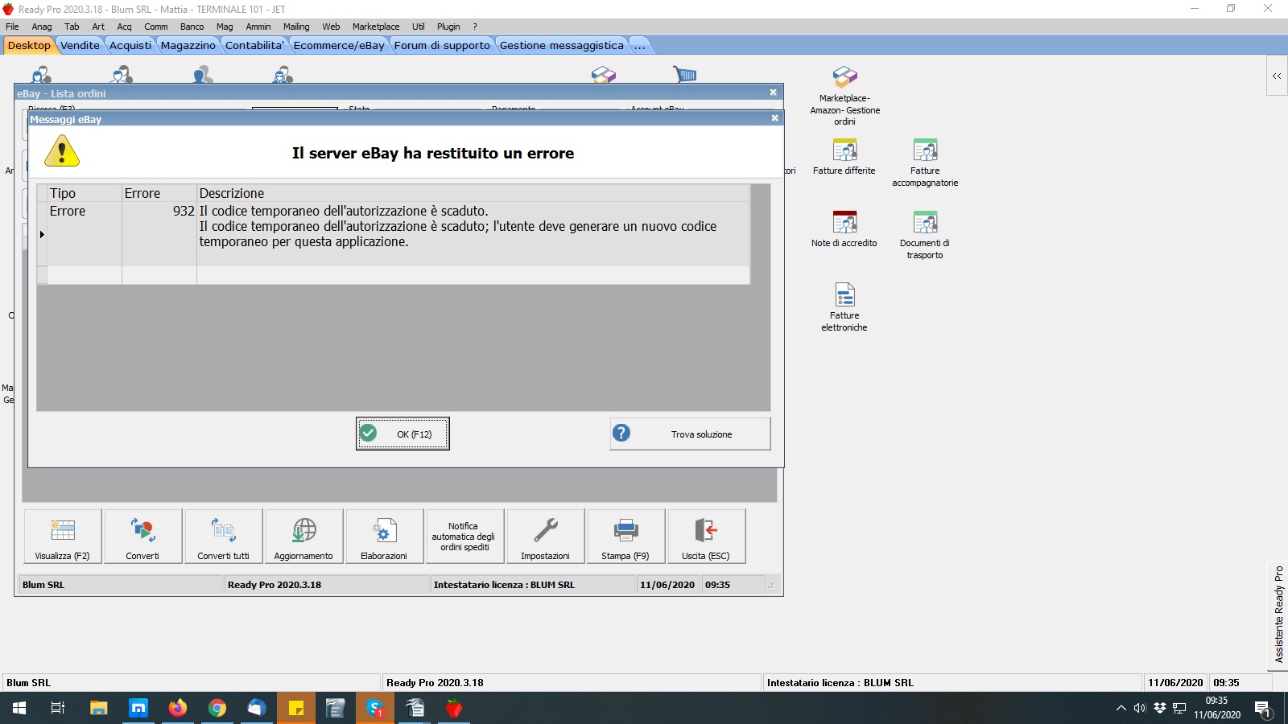
Task: Select the error 932 row marker
Action: [x=42, y=234]
